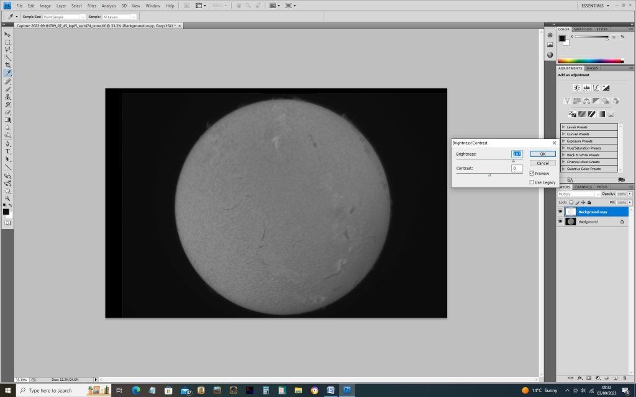Toggle lock all
This screenshot has width=636, height=397.
pyautogui.click(x=589, y=202)
